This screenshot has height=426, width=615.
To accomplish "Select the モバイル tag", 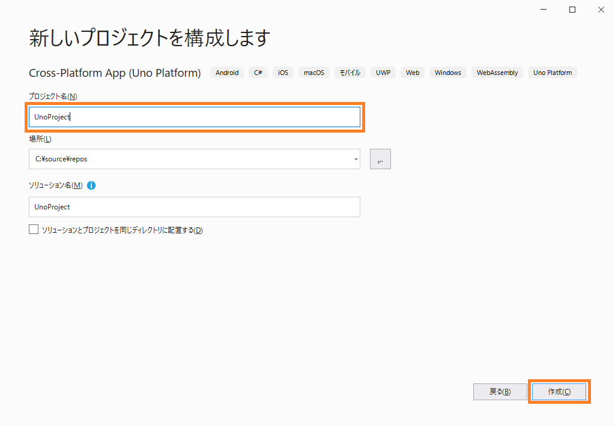I will [x=350, y=73].
